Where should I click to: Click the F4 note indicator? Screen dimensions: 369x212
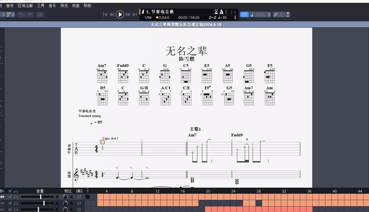233,12
